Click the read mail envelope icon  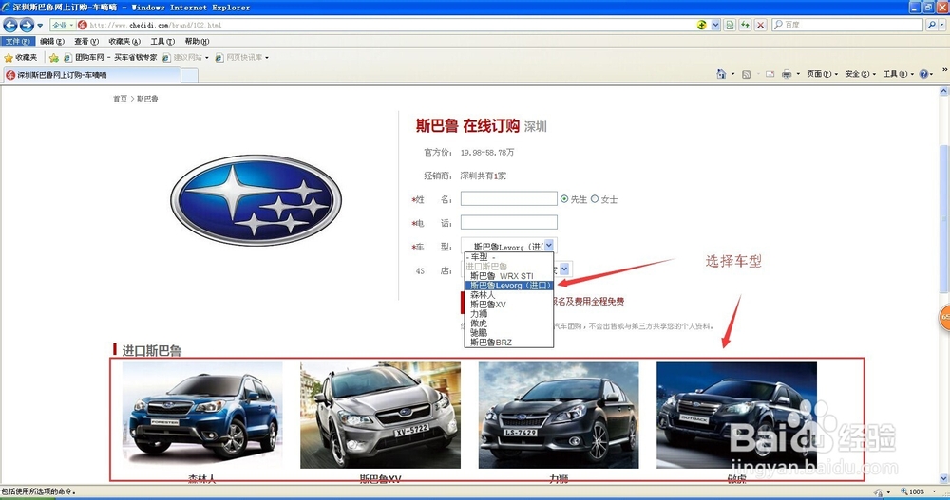[x=770, y=74]
